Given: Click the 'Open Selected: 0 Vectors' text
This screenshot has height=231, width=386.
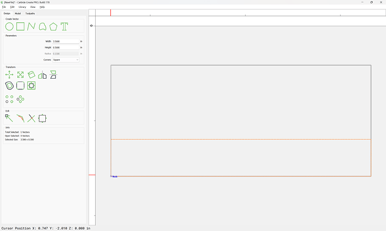Looking at the screenshot, I should click(17, 136).
